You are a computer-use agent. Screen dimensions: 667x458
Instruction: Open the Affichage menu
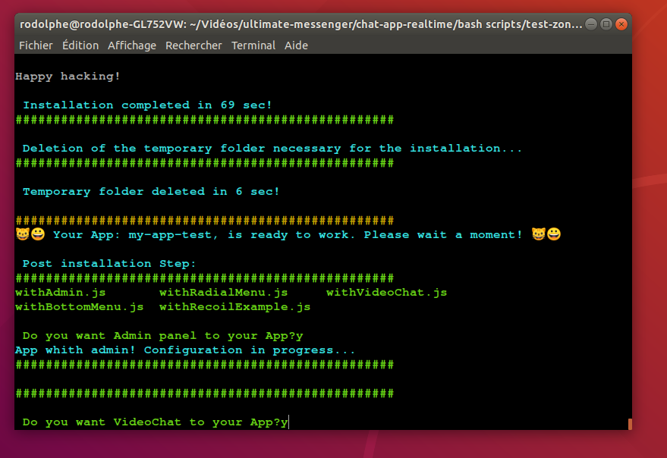(x=132, y=45)
